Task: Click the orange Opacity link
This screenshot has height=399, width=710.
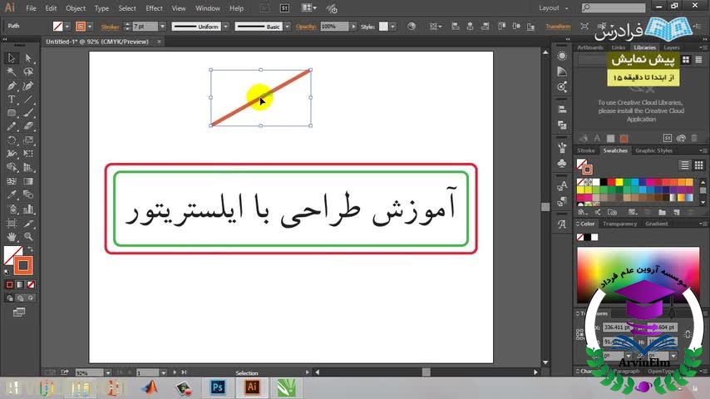Action: (x=306, y=27)
